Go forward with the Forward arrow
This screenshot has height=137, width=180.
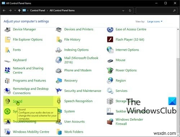tap(10, 10)
